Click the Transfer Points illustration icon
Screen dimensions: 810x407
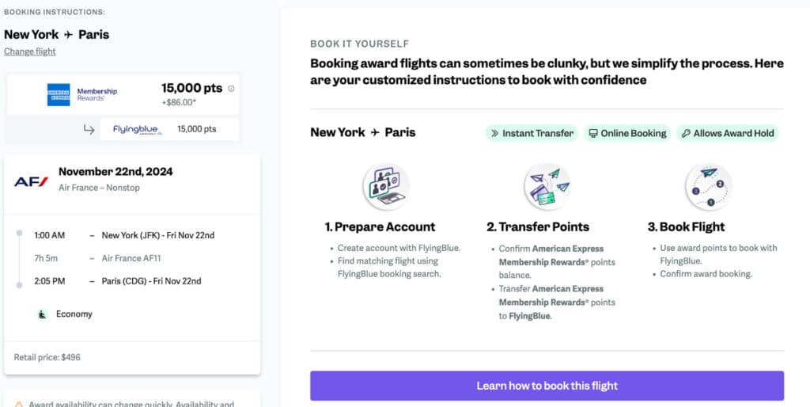coord(547,187)
